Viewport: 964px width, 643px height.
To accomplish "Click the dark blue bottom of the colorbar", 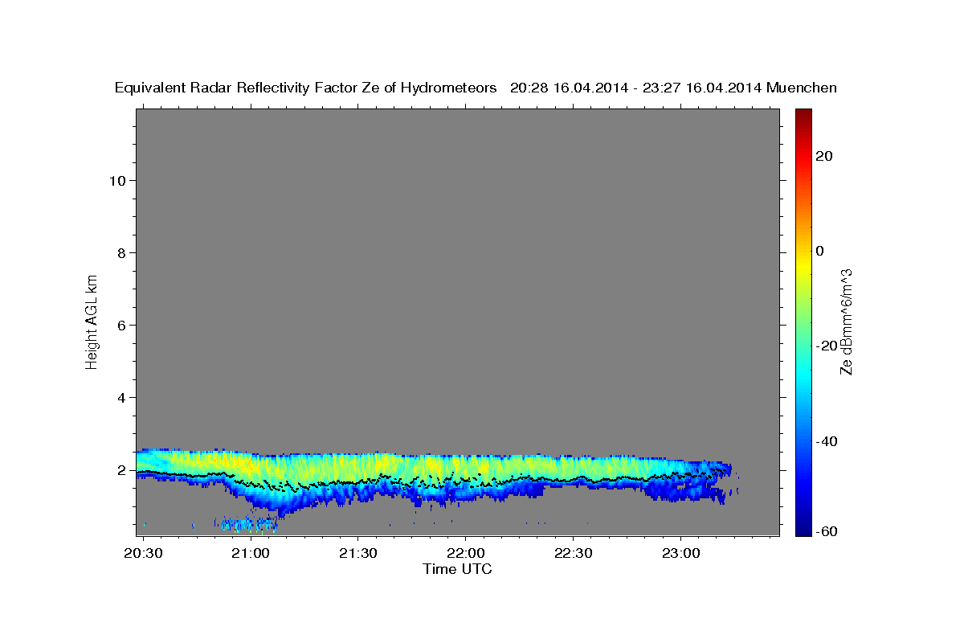I will pos(803,527).
